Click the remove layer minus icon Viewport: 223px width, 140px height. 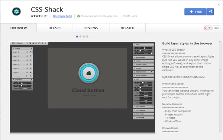click(x=22, y=76)
